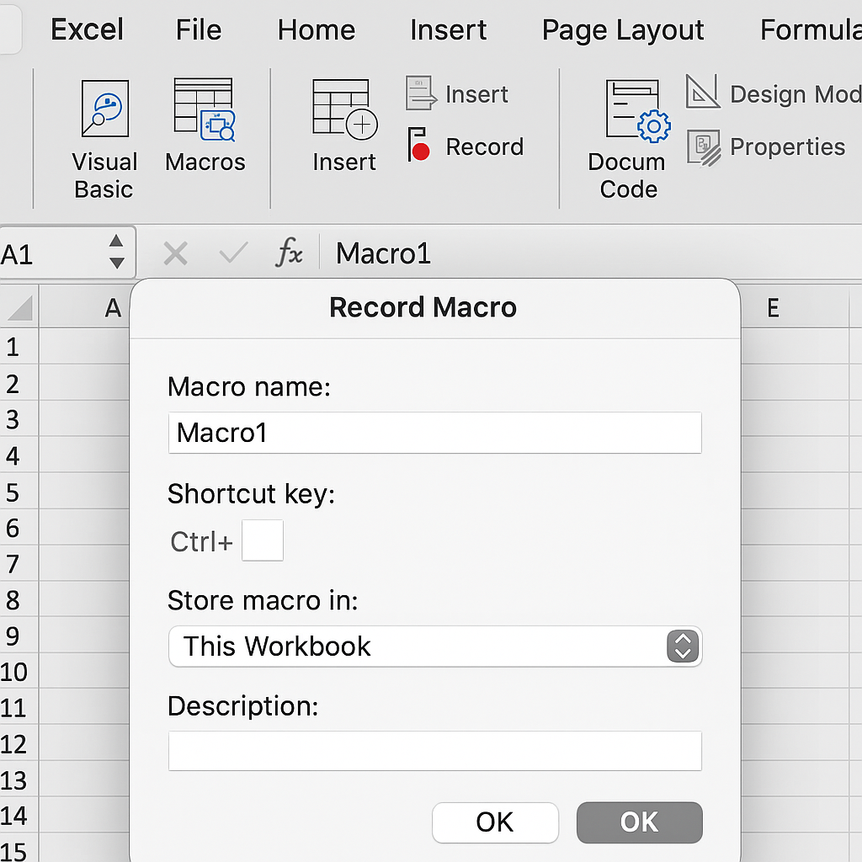Click the white OK button
Image resolution: width=862 pixels, height=862 pixels.
point(495,822)
